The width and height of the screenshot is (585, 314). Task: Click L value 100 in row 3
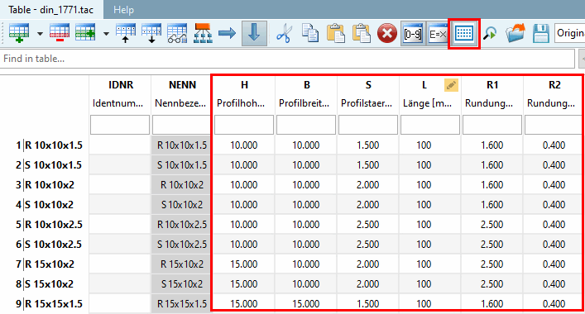point(424,185)
